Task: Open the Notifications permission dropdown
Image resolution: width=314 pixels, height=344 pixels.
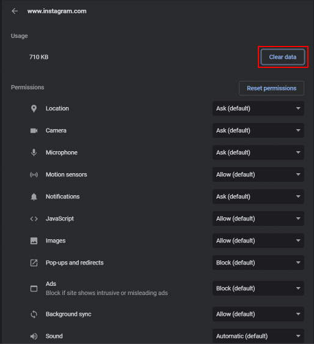Action: [258, 196]
